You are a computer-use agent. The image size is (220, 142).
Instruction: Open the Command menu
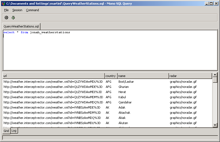32,10
